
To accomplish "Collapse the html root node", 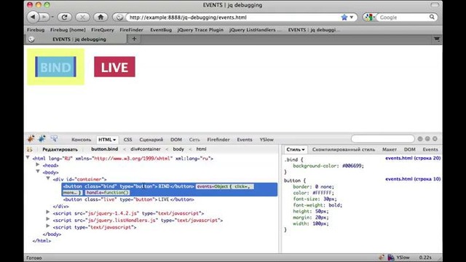I will (28, 158).
